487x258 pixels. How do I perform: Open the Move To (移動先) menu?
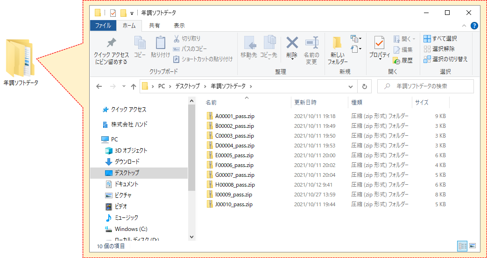coord(249,47)
